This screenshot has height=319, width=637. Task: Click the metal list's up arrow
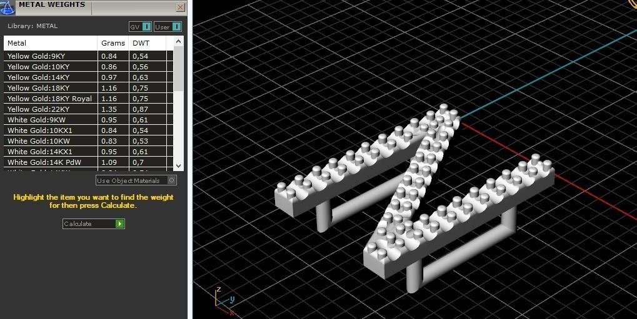coord(178,41)
